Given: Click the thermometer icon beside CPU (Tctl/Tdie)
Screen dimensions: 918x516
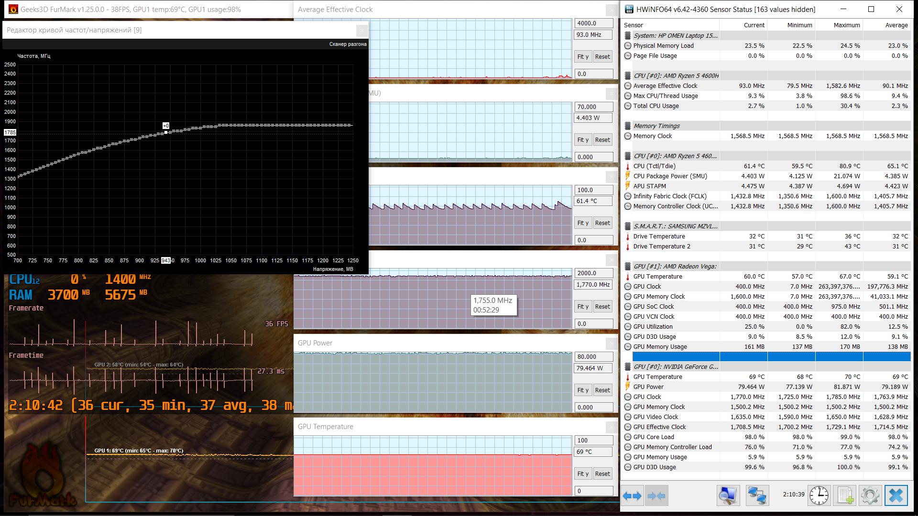Looking at the screenshot, I should click(628, 166).
